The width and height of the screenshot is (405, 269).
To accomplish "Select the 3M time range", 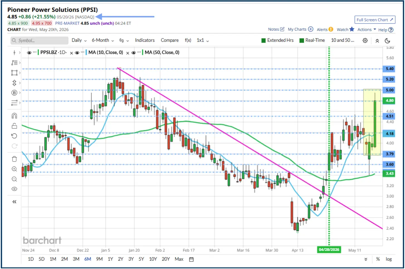I will click(x=76, y=259).
